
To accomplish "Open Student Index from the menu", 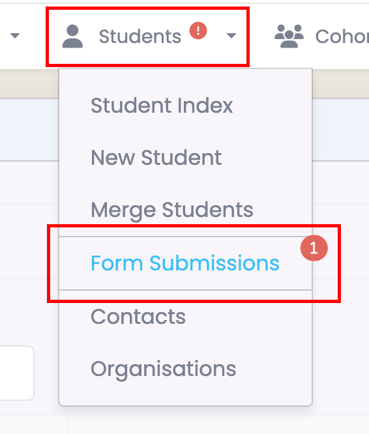I will (162, 106).
